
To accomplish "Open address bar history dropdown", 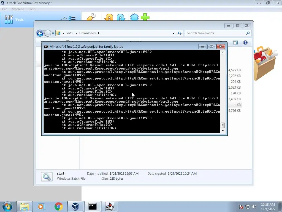I will click(x=173, y=33).
